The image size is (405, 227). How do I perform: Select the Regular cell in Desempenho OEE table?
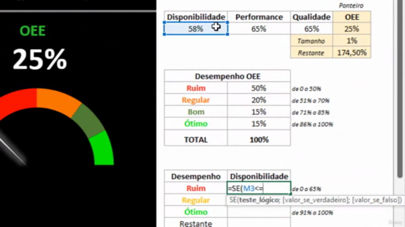196,100
